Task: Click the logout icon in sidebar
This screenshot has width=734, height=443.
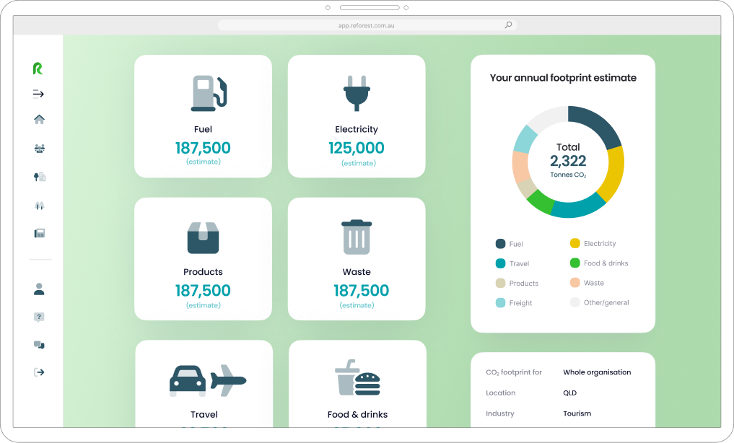Action: (x=39, y=372)
